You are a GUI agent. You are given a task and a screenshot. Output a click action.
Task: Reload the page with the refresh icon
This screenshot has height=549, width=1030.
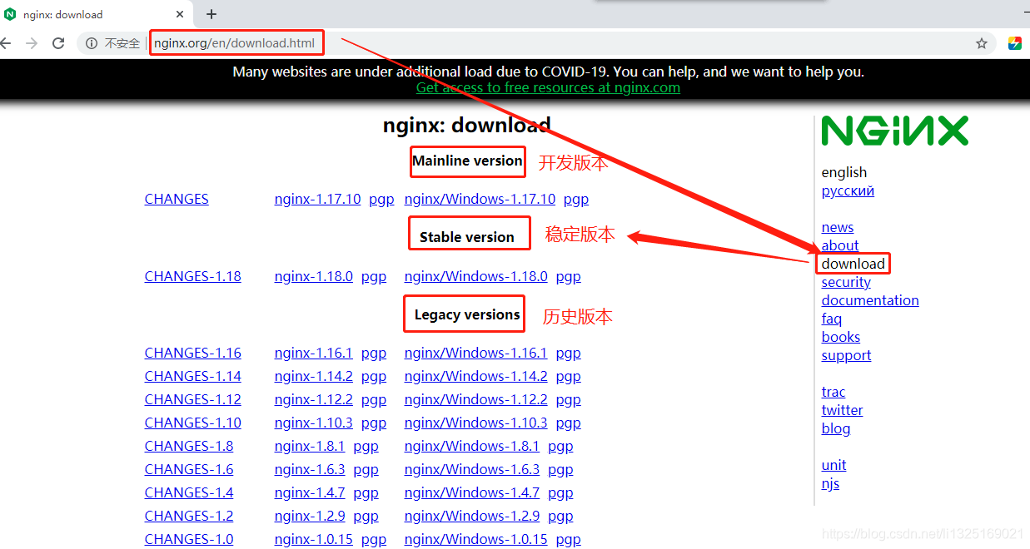(58, 43)
